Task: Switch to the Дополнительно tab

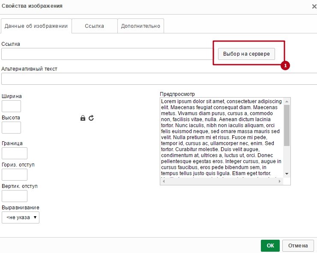Action: click(x=141, y=26)
